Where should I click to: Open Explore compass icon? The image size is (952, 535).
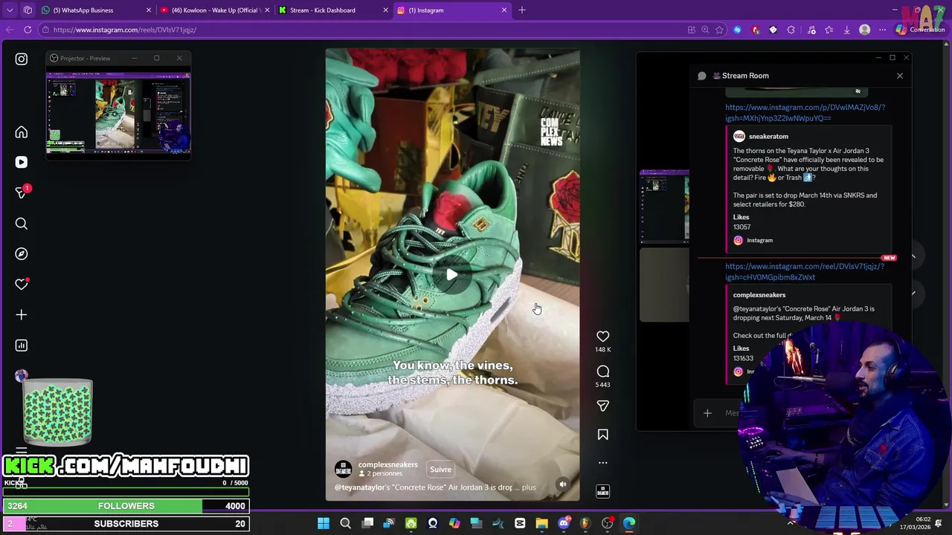22,254
